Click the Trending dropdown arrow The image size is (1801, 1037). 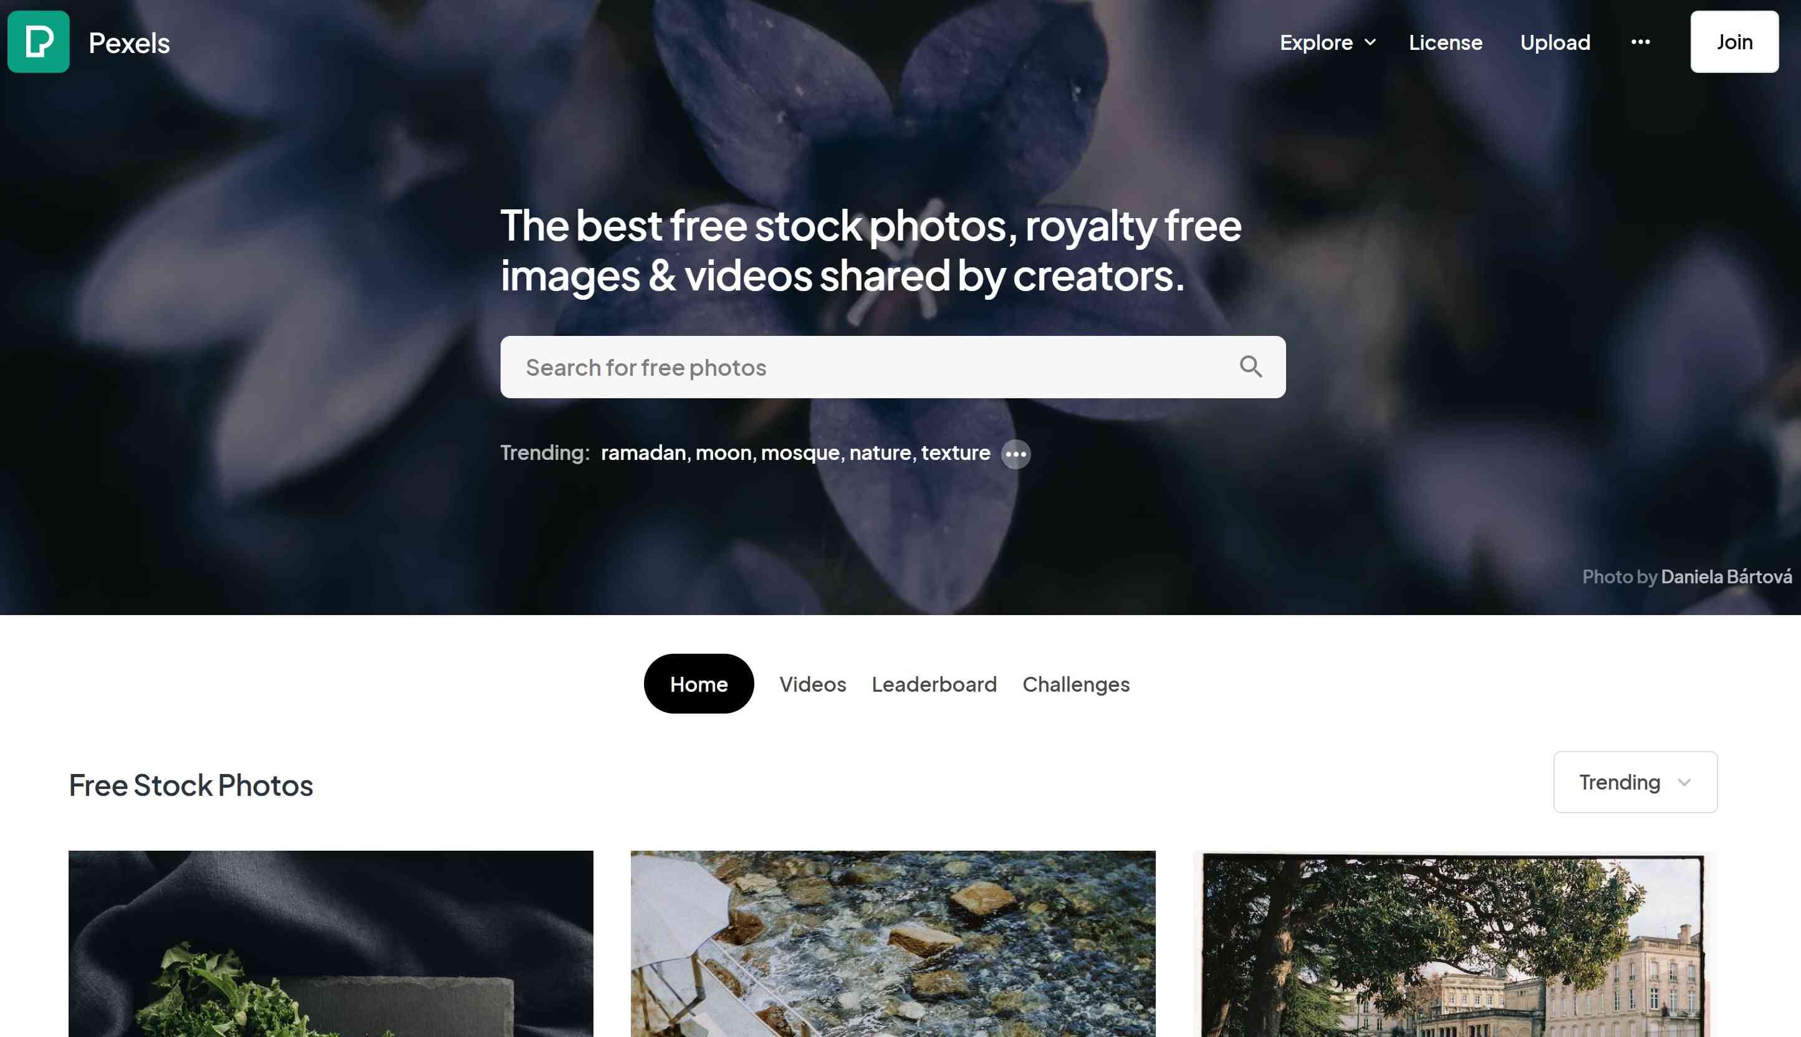pos(1686,781)
